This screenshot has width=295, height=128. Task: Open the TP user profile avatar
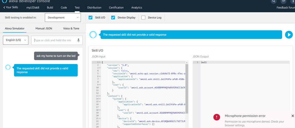coord(283,1)
